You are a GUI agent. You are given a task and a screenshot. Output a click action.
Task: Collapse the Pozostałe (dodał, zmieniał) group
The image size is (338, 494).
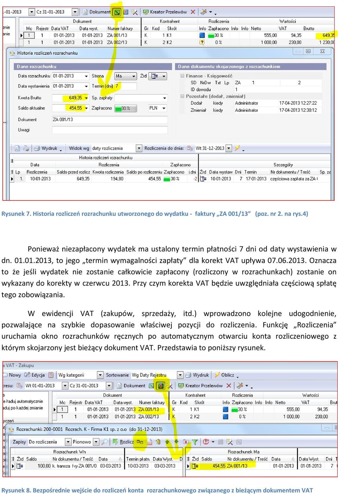pyautogui.click(x=182, y=96)
